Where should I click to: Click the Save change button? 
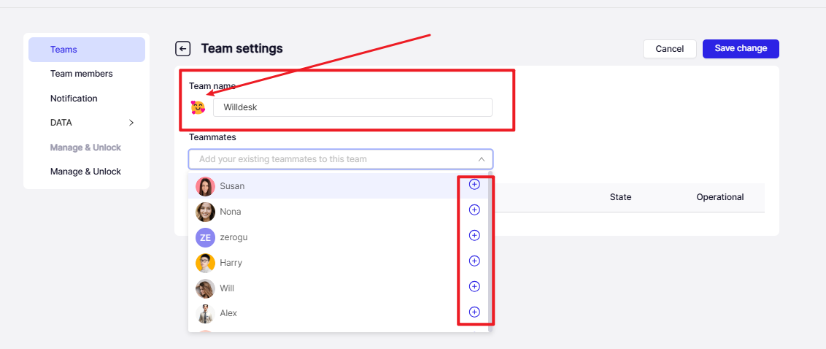(x=741, y=48)
